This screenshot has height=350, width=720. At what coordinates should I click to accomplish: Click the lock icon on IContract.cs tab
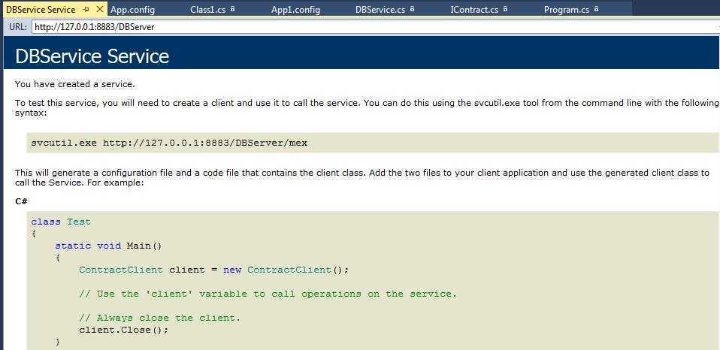pos(506,9)
